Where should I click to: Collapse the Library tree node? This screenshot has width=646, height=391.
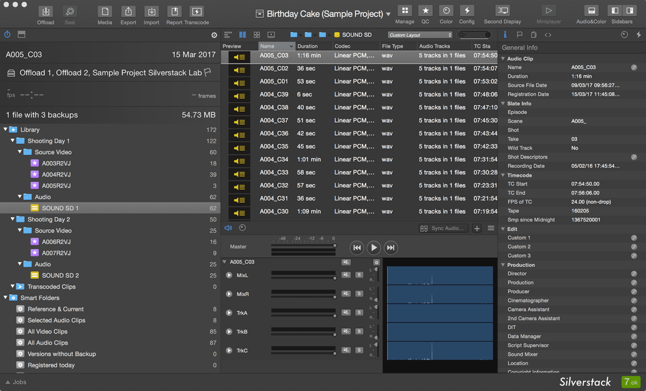click(x=5, y=130)
